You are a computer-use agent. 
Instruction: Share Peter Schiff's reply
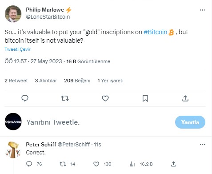click(173, 164)
